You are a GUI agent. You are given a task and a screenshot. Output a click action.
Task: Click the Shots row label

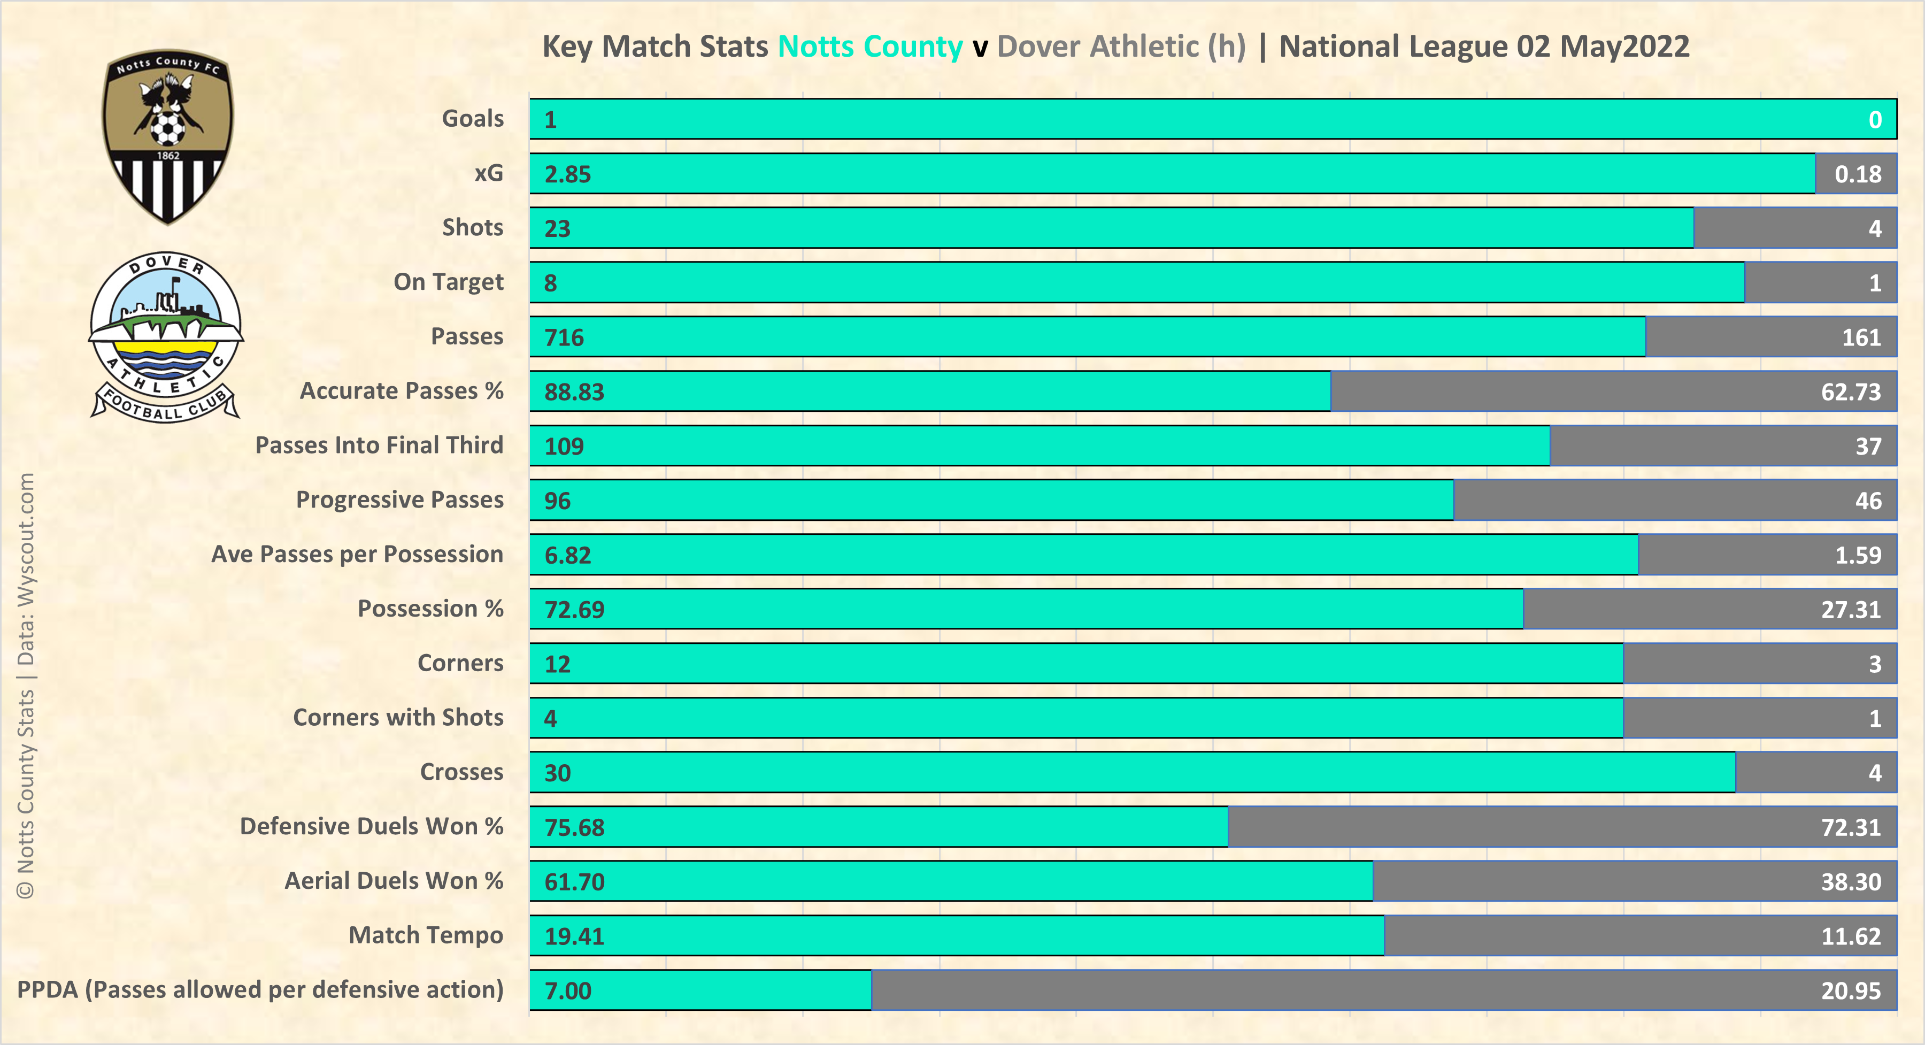[472, 227]
